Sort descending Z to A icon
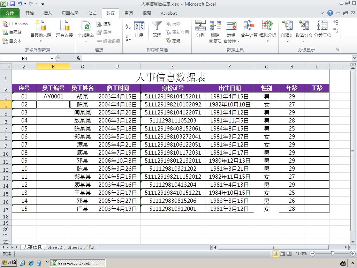The width and height of the screenshot is (357, 268). tap(128, 38)
